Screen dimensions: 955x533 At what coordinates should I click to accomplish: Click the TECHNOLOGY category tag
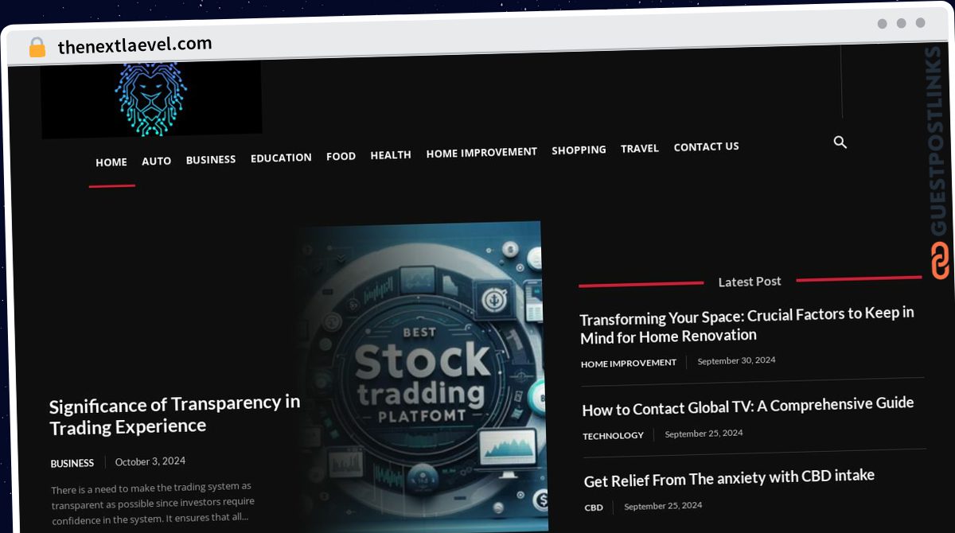(613, 435)
